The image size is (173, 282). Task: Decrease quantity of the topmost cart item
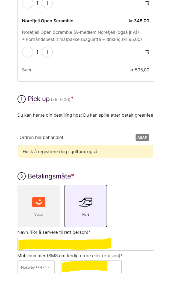click(x=28, y=3)
